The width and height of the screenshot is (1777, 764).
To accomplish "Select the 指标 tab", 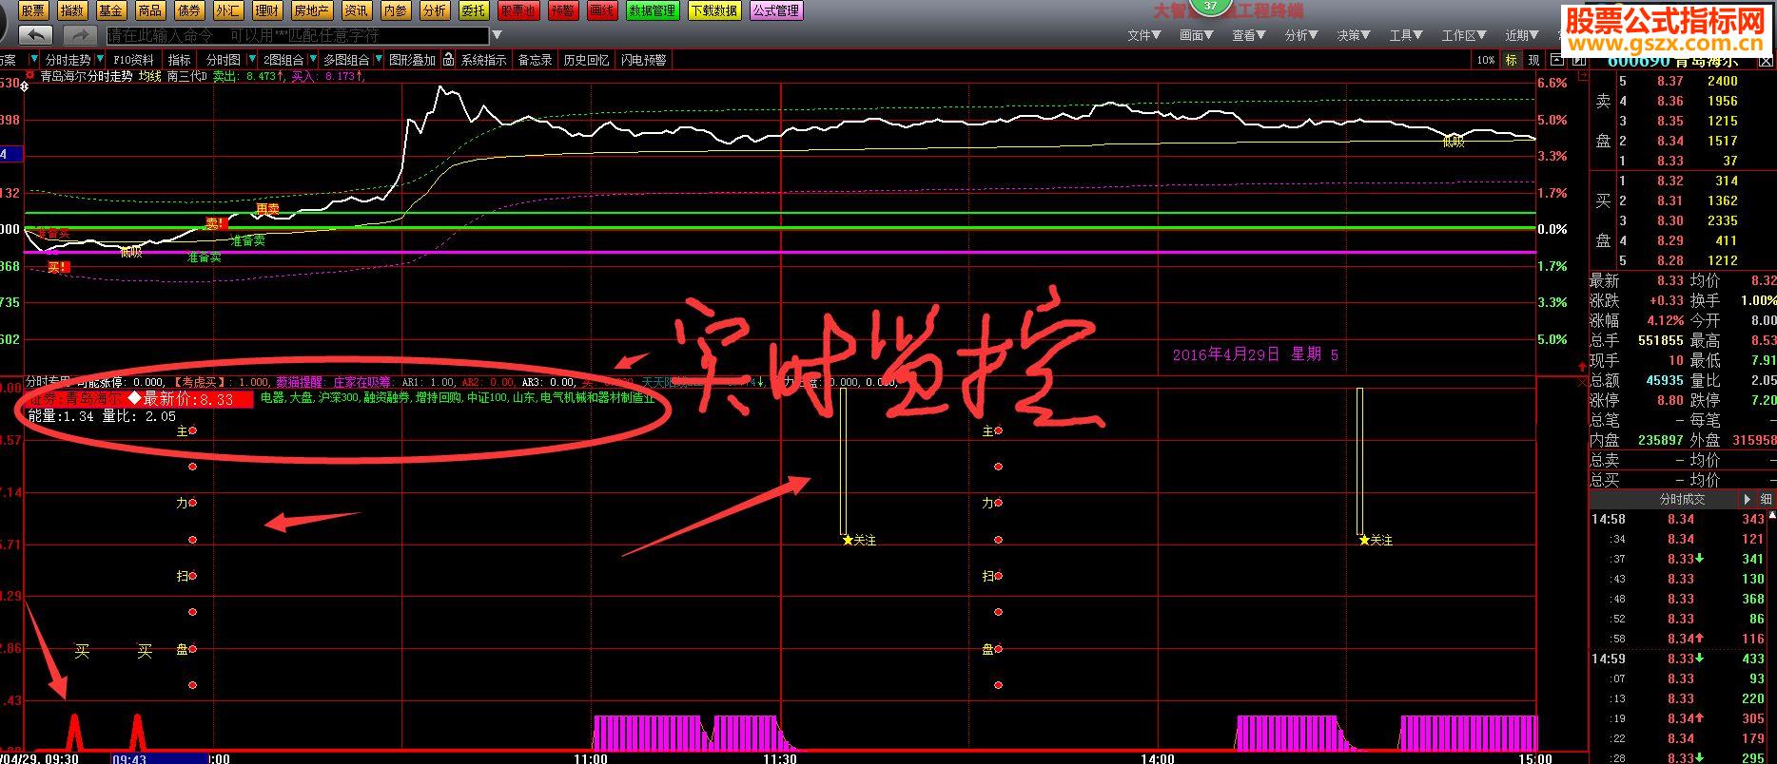I will click(x=180, y=60).
